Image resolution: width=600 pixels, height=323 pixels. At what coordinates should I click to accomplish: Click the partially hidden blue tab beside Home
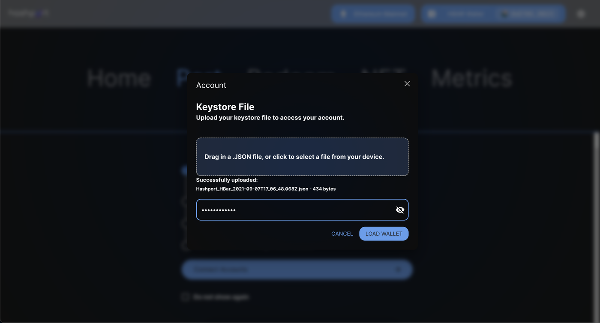(182, 78)
